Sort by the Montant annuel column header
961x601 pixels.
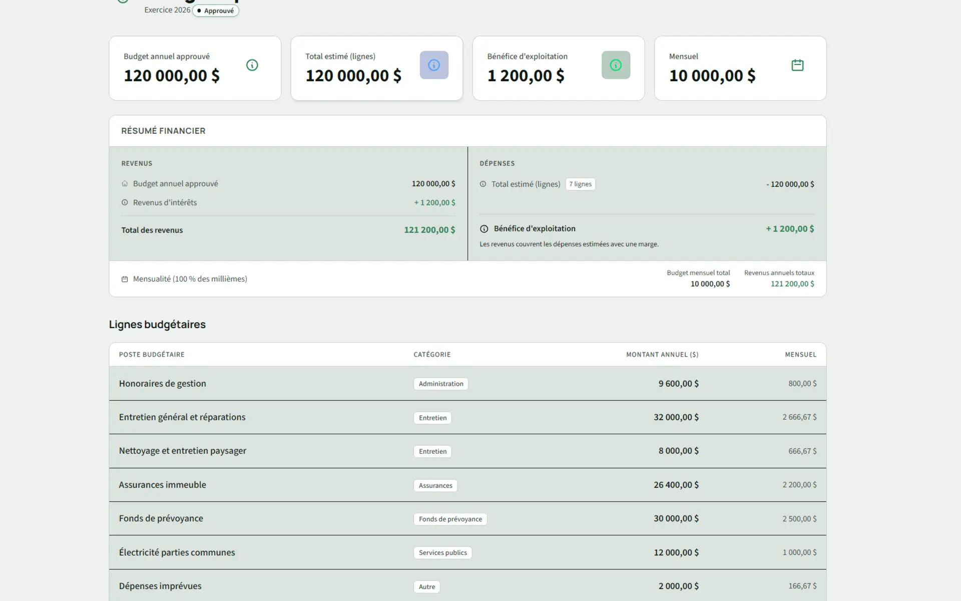pyautogui.click(x=662, y=354)
